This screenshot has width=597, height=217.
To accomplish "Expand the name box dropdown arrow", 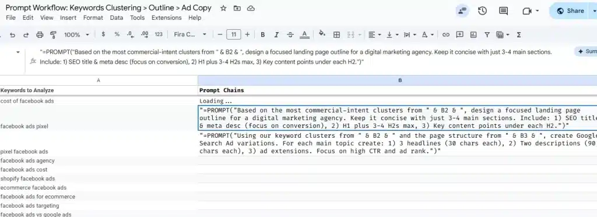I will (17, 52).
